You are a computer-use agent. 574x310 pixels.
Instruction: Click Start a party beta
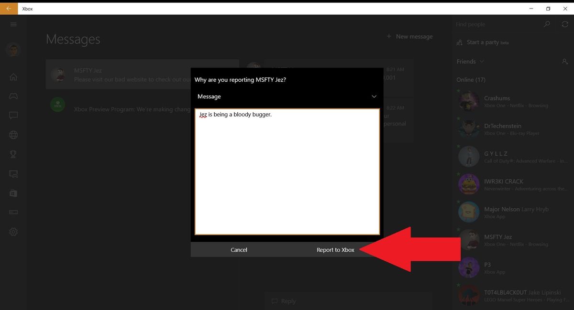tap(482, 42)
